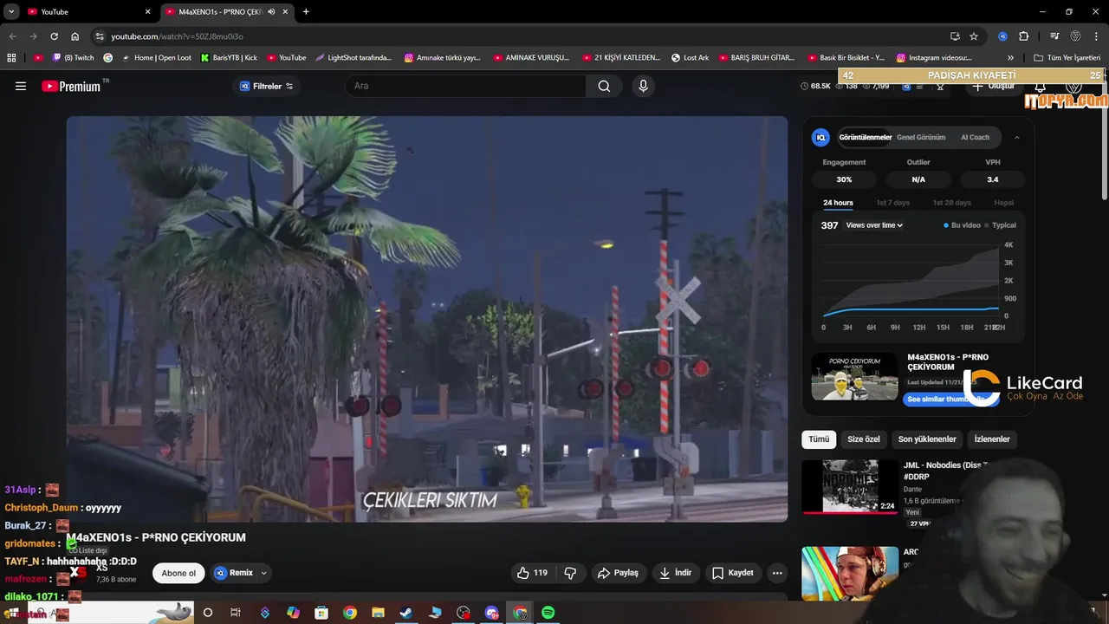Open Microsoft Store from the taskbar
Screen dimensions: 1109x624
coord(321,613)
